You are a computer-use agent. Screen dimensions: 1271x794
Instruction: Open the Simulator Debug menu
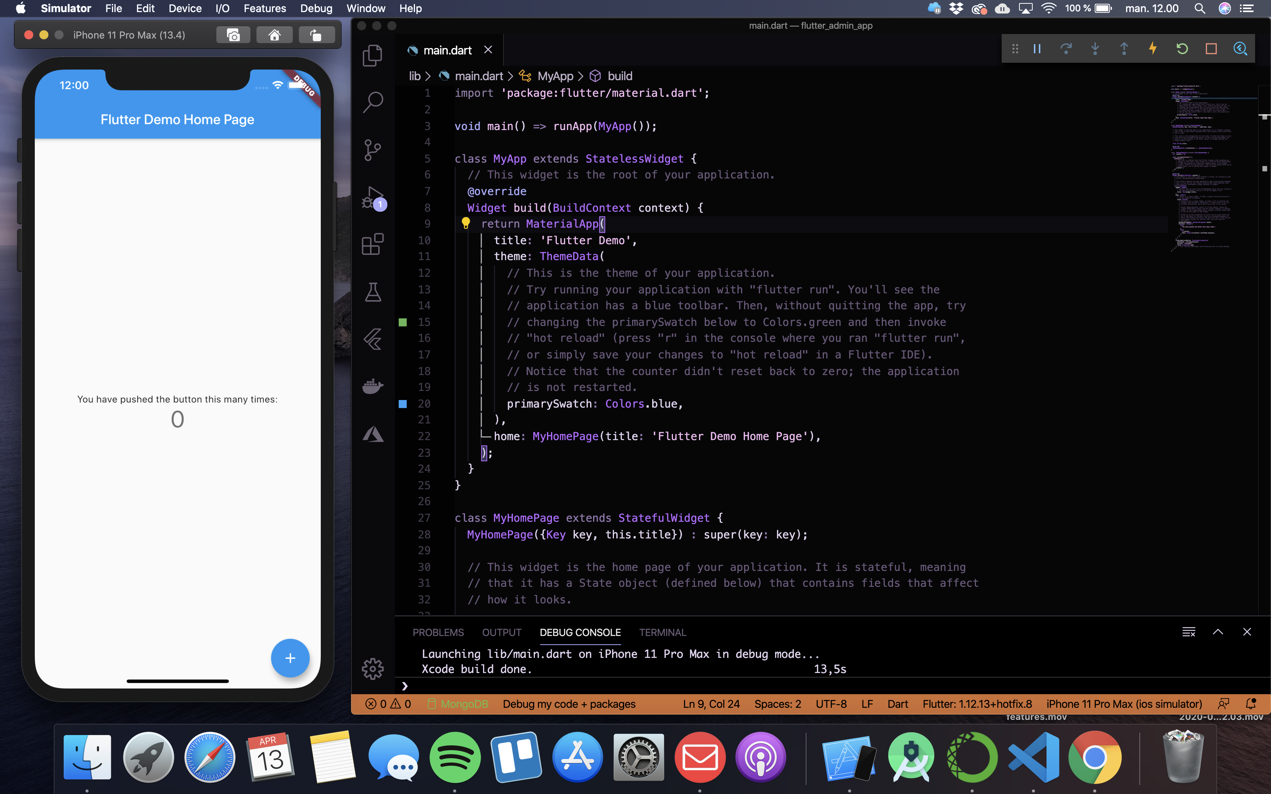[x=316, y=8]
